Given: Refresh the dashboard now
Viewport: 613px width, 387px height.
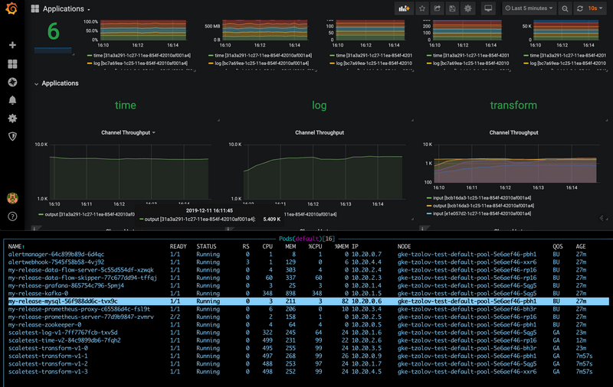Looking at the screenshot, I should tap(580, 8).
